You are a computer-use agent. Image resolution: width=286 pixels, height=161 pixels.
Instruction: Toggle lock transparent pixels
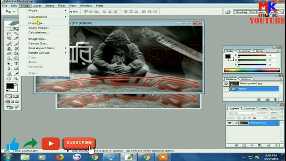238,118
